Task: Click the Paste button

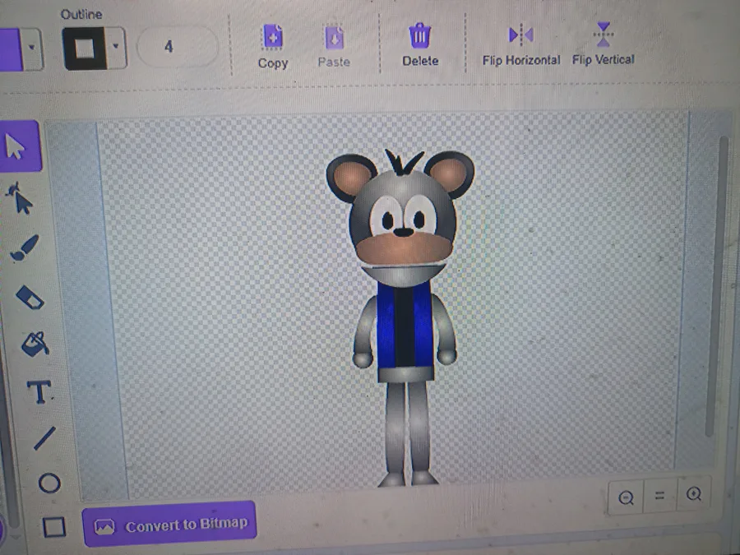Action: [x=334, y=46]
